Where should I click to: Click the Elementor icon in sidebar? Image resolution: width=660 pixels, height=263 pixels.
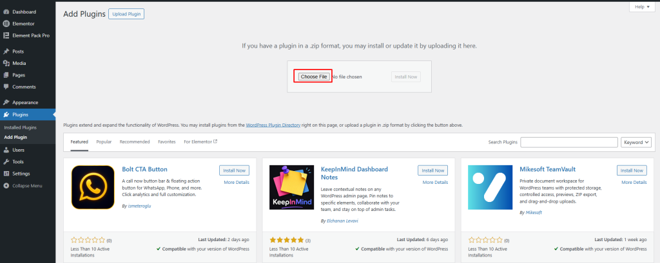(x=6, y=24)
